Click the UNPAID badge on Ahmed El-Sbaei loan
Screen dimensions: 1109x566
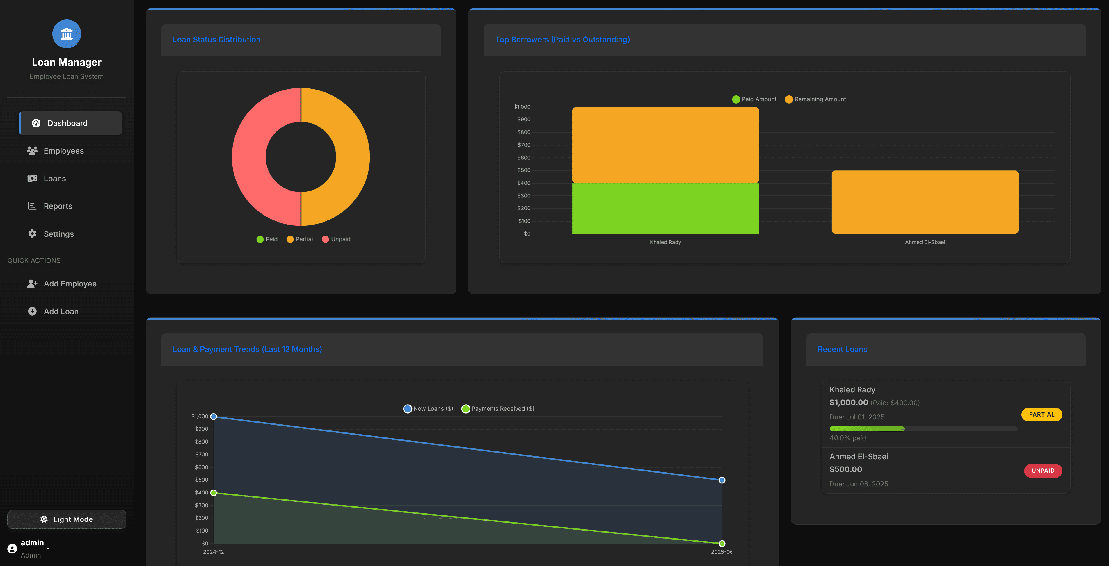[1043, 470]
